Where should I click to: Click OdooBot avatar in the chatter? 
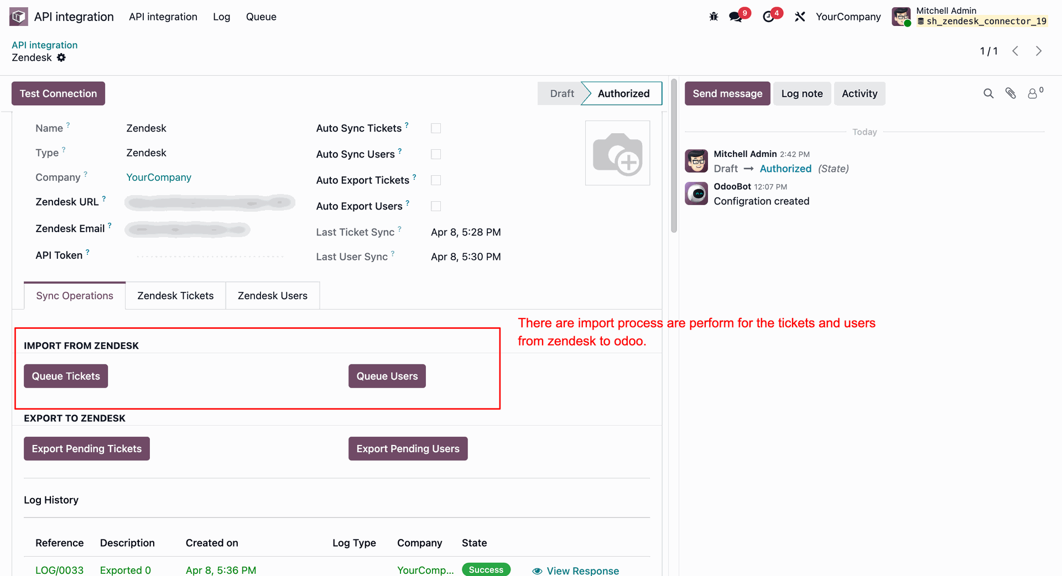point(696,193)
